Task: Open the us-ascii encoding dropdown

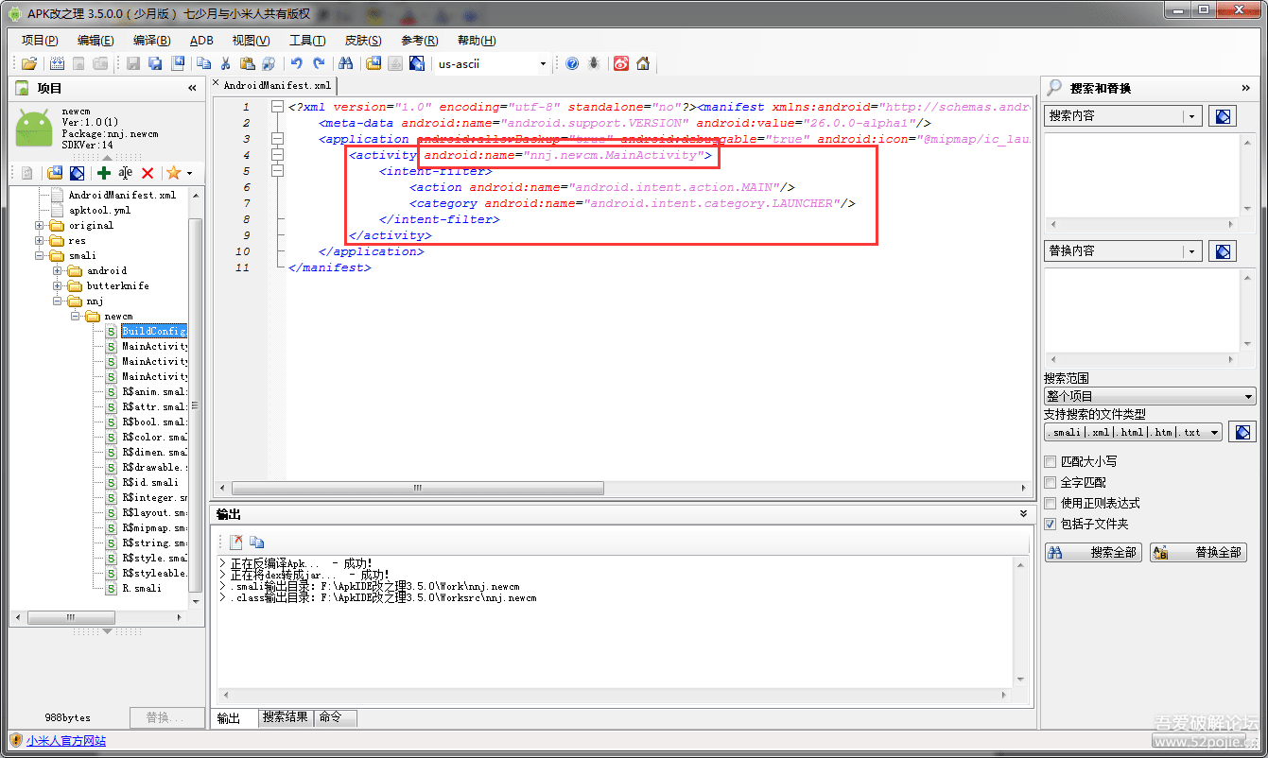Action: point(543,64)
